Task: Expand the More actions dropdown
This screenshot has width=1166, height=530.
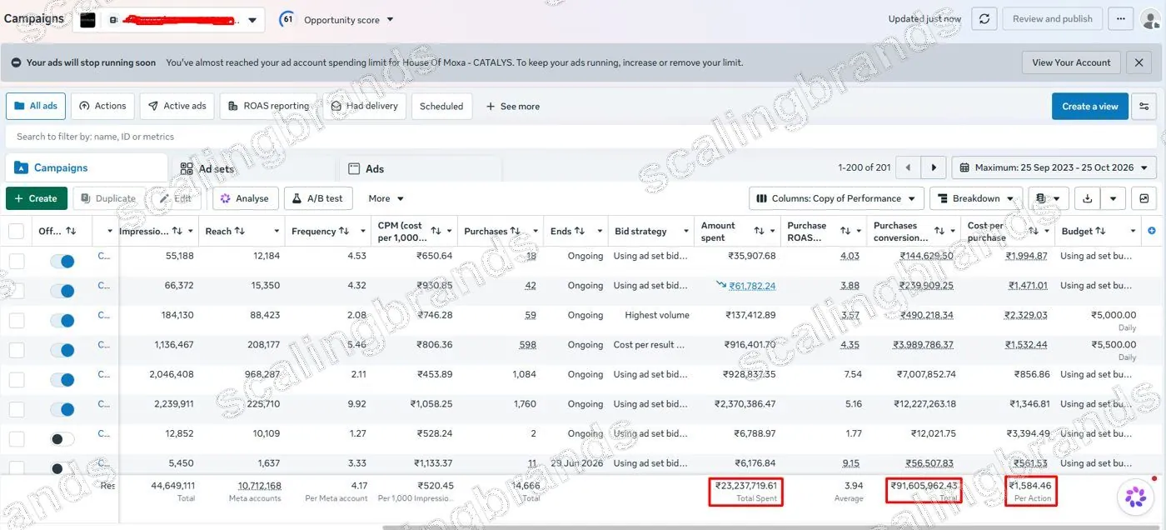Action: click(387, 198)
